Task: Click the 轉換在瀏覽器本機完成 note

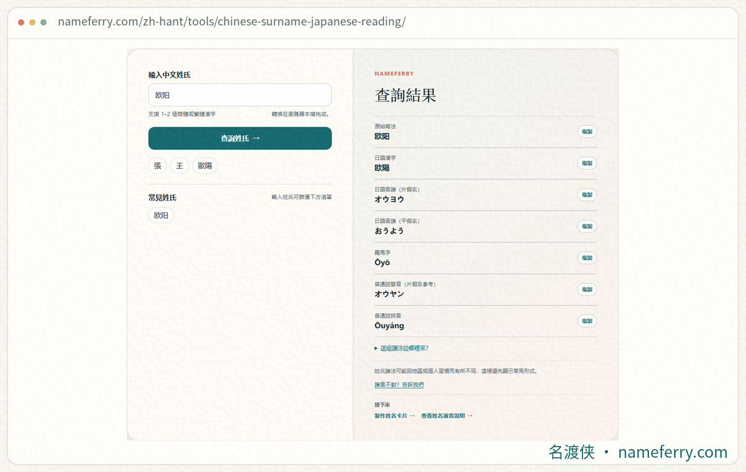Action: (x=300, y=114)
